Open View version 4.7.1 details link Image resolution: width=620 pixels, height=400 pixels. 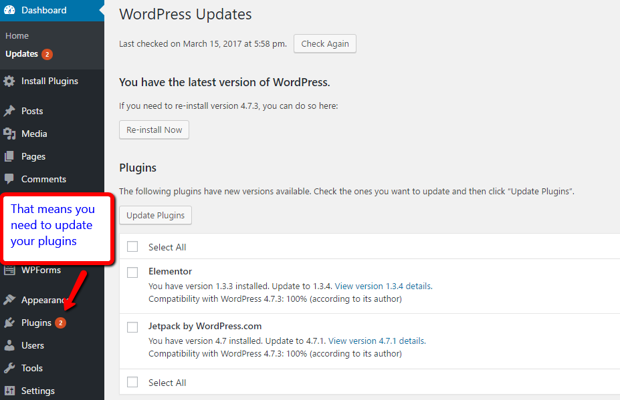tap(377, 341)
